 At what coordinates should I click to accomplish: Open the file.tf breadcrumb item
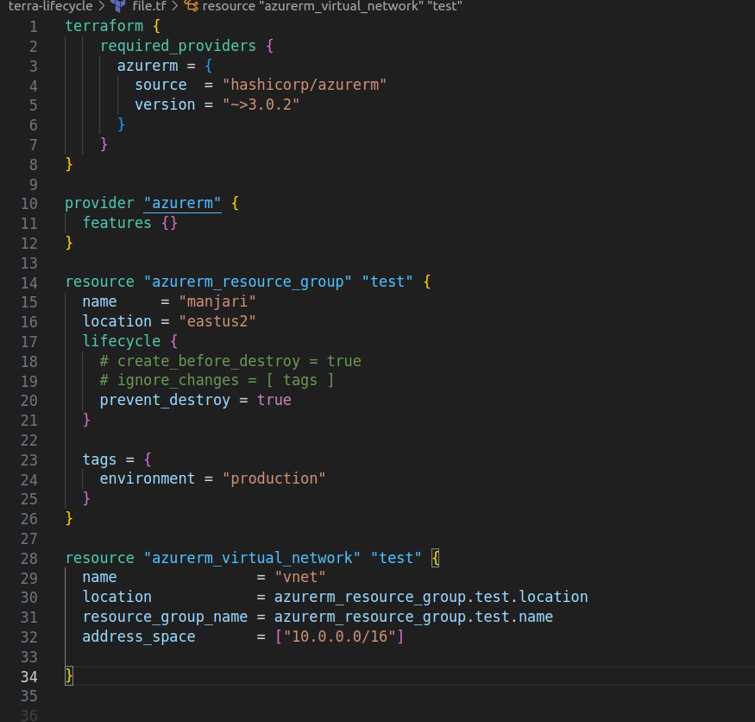coord(148,6)
